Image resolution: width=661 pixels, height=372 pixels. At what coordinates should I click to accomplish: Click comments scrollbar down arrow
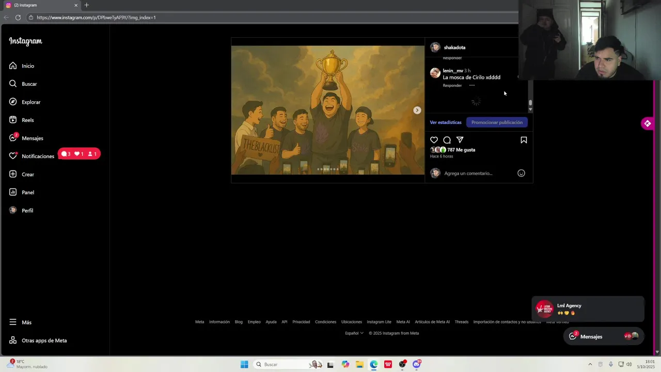click(530, 110)
